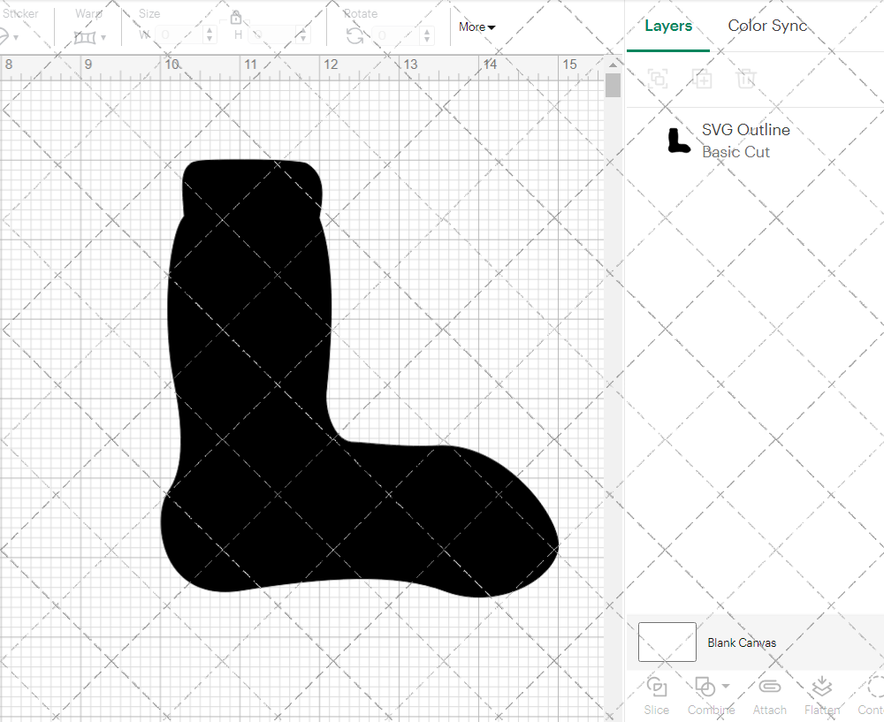884x722 pixels.
Task: Click the Duplicate layer icon
Action: pos(702,79)
